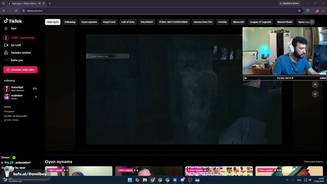Close the TikTok LIVE browser tab
The width and height of the screenshot is (327, 184).
coord(44,3)
